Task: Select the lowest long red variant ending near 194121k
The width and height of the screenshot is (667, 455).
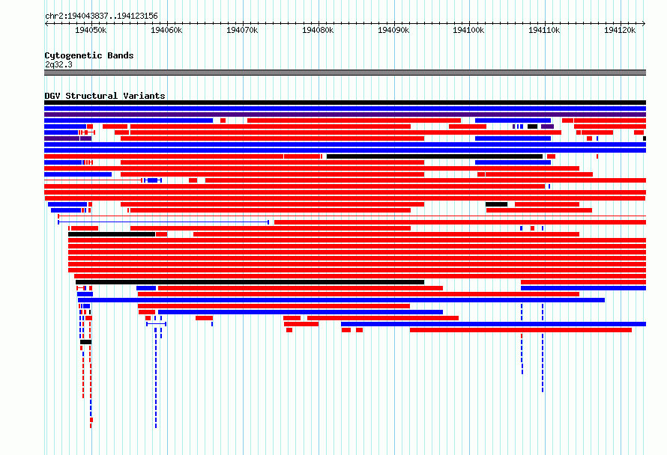Action: [521, 330]
